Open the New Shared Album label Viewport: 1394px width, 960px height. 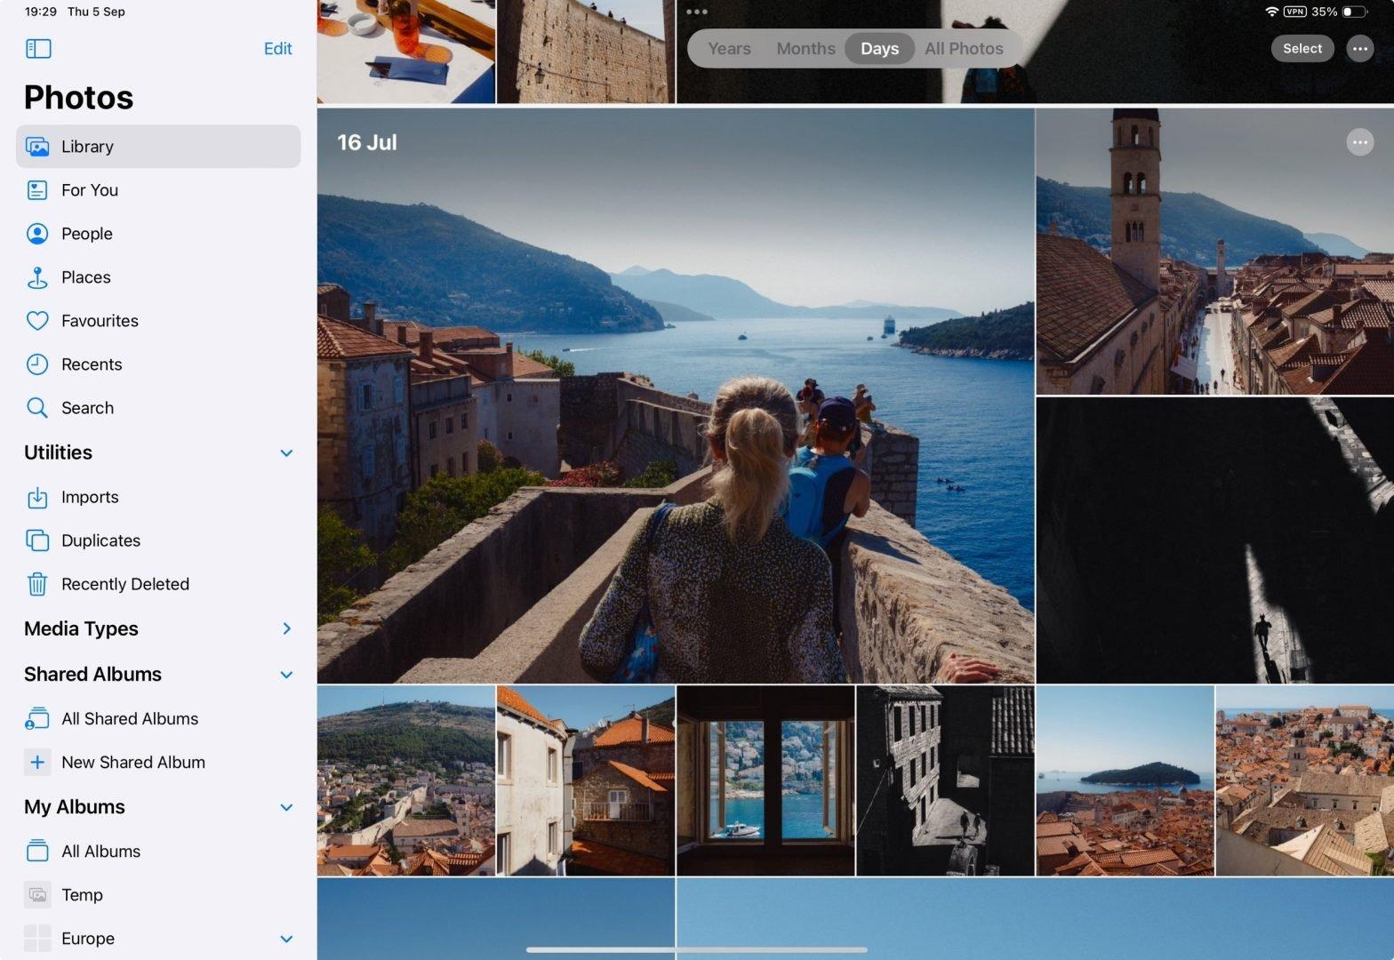coord(133,762)
